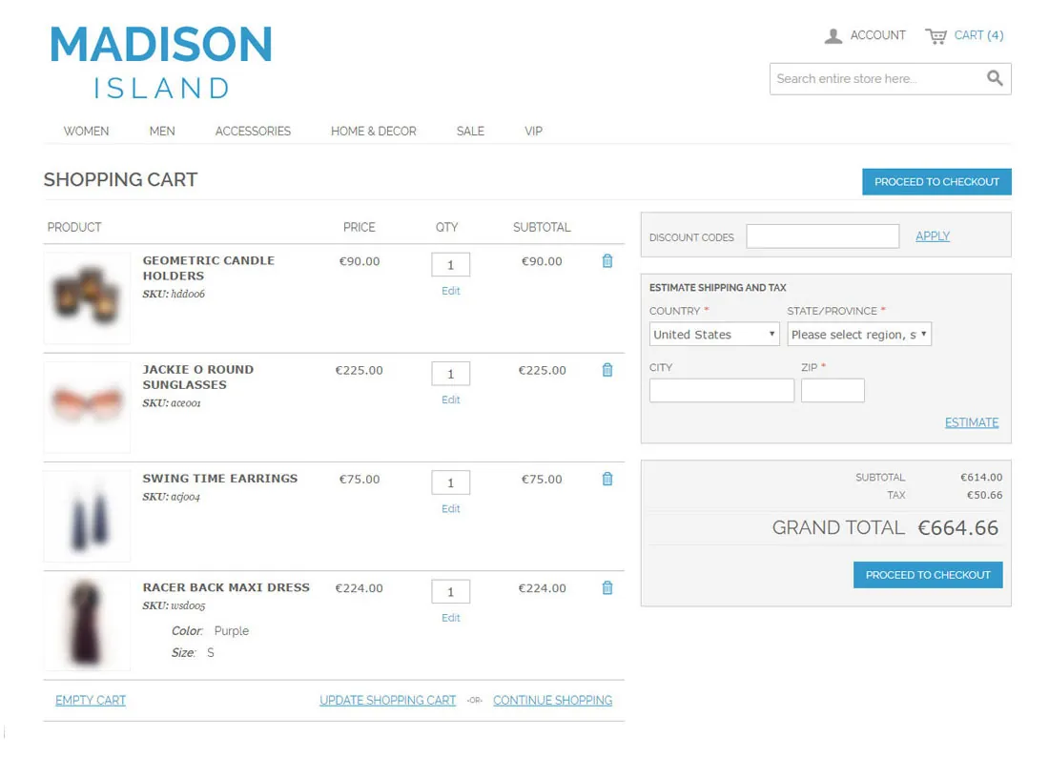The image size is (1049, 758).
Task: Edit the Swing Time Earrings item
Action: [x=451, y=509]
